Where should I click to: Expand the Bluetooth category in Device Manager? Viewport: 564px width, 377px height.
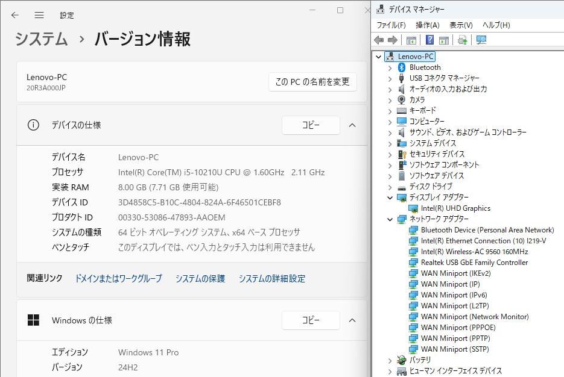tap(391, 67)
